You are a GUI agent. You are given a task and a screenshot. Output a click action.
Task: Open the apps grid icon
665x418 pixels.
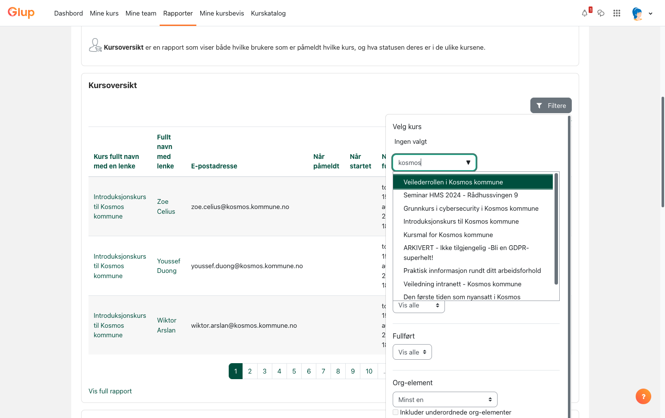pyautogui.click(x=617, y=13)
